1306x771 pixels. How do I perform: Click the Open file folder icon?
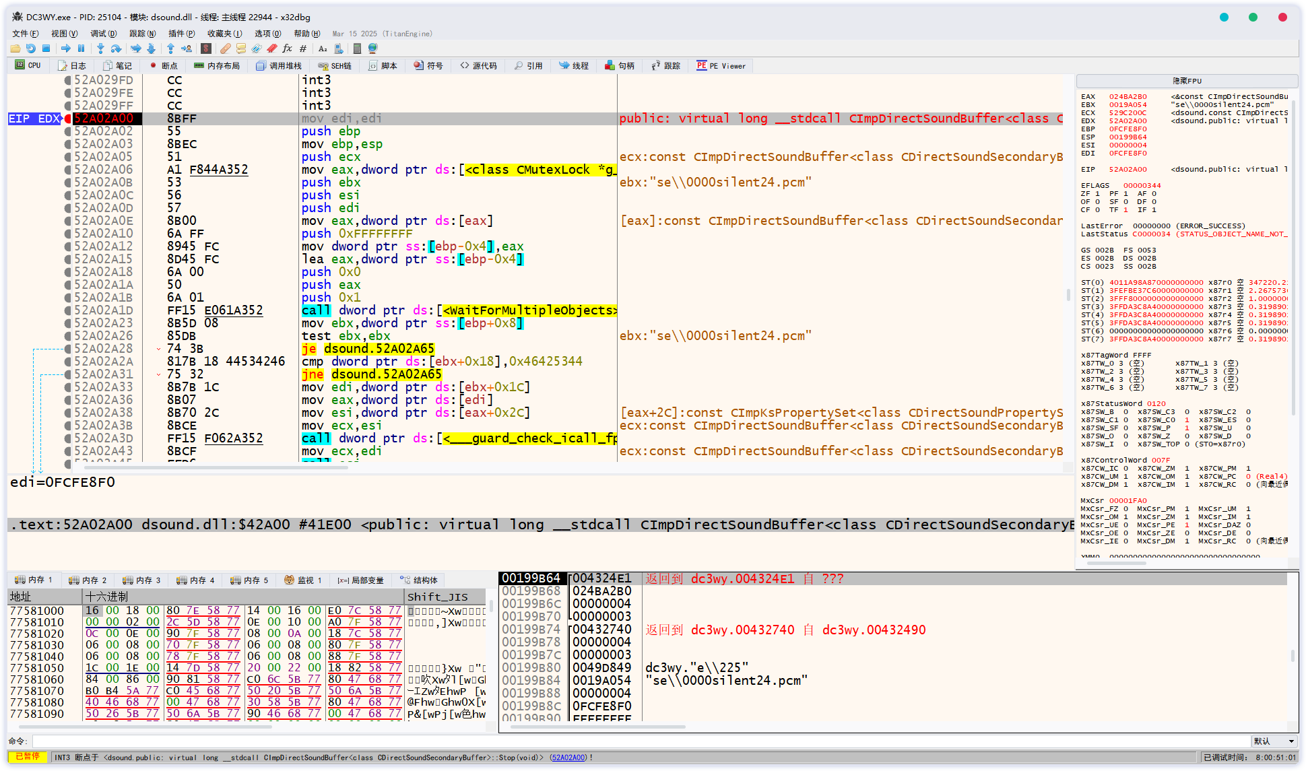click(x=15, y=48)
